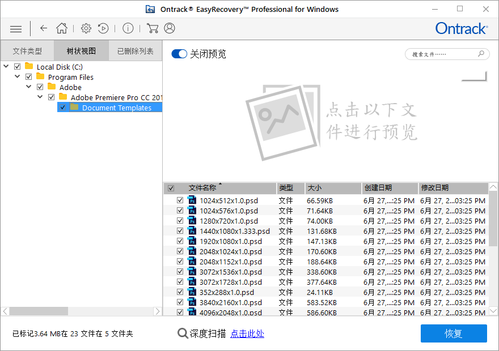Click the tree horizontal scrollbar thumb
Image resolution: width=499 pixels, height=351 pixels.
click(x=39, y=311)
